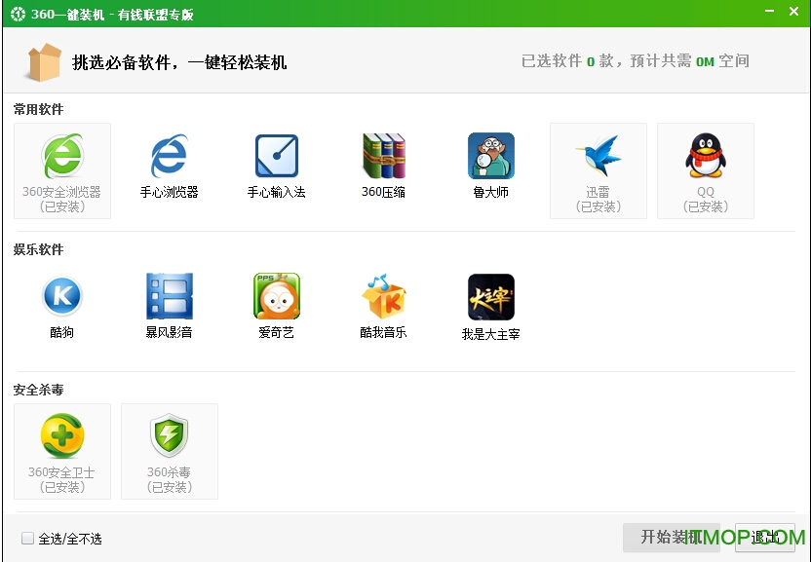The image size is (811, 562).
Task: Select the 酷我音乐 icon
Action: (384, 296)
